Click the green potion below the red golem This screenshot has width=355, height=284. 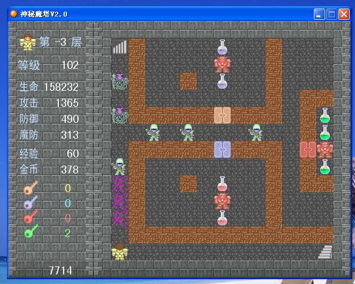[325, 167]
